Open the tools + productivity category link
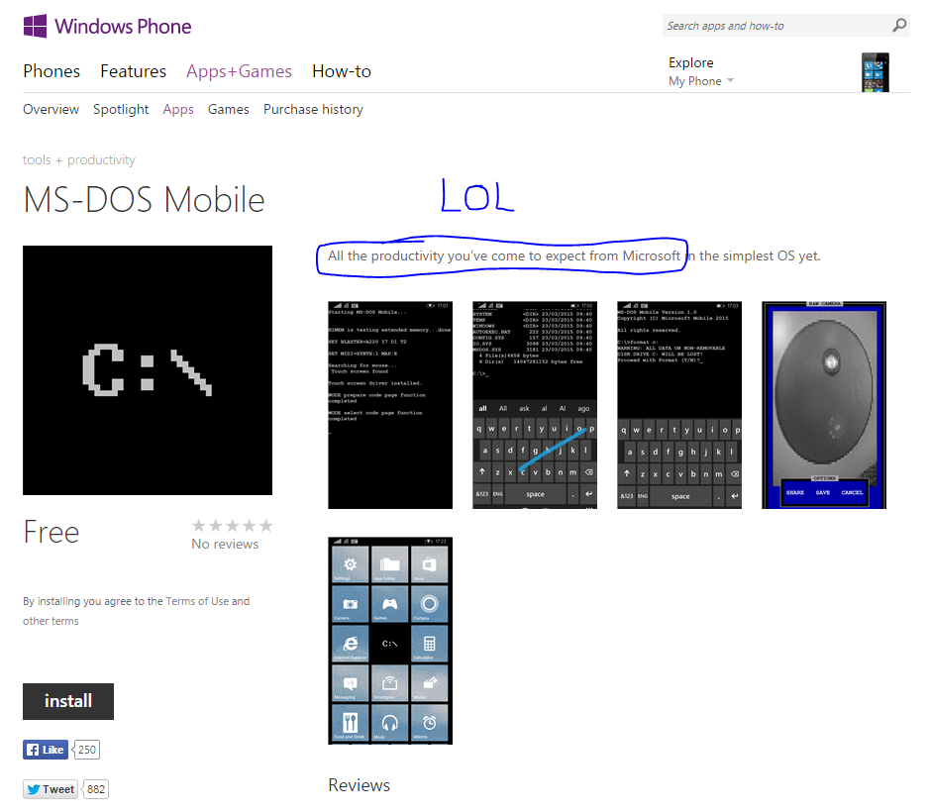 coord(78,159)
